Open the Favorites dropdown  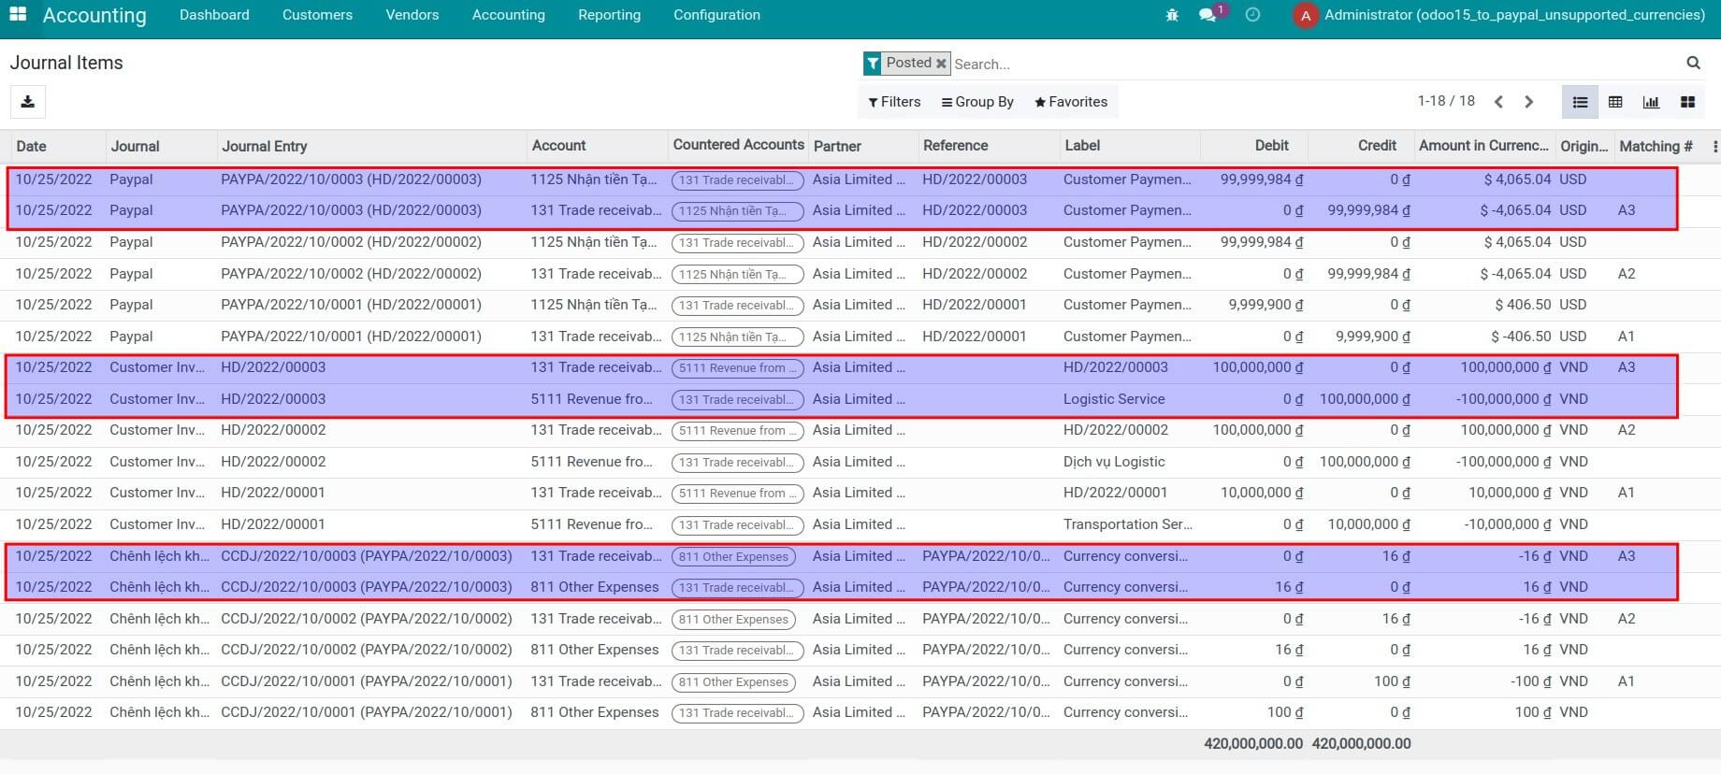[x=1071, y=102]
